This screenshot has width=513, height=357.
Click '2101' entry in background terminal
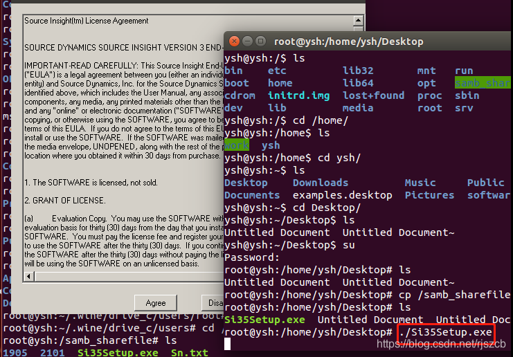pos(53,353)
